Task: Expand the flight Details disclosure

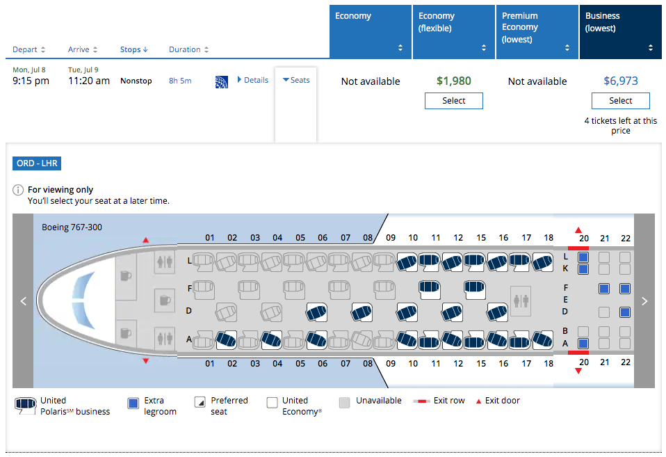Action: [x=252, y=80]
